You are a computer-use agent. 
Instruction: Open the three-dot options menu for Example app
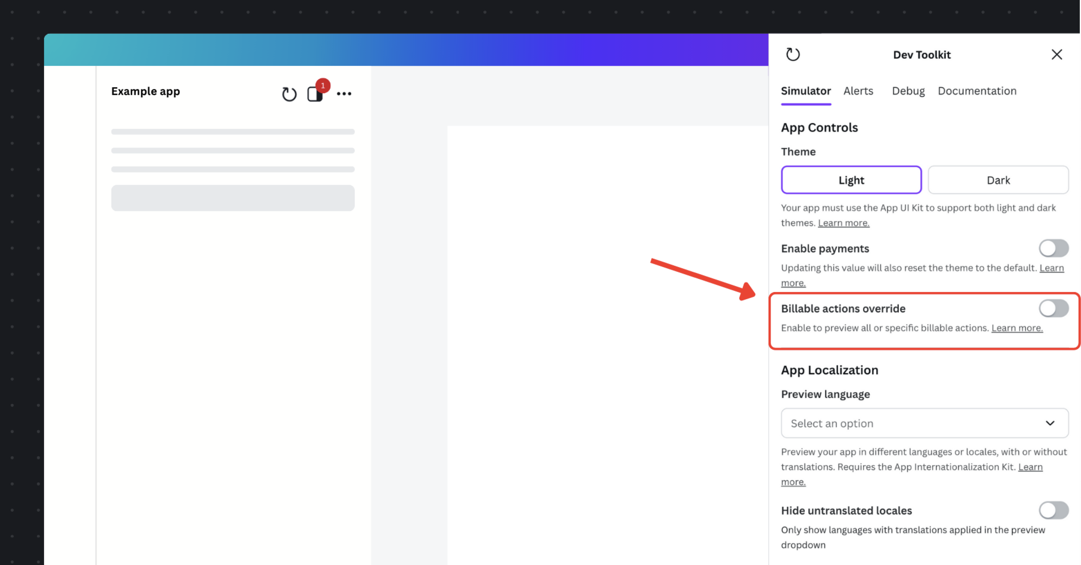coord(344,93)
